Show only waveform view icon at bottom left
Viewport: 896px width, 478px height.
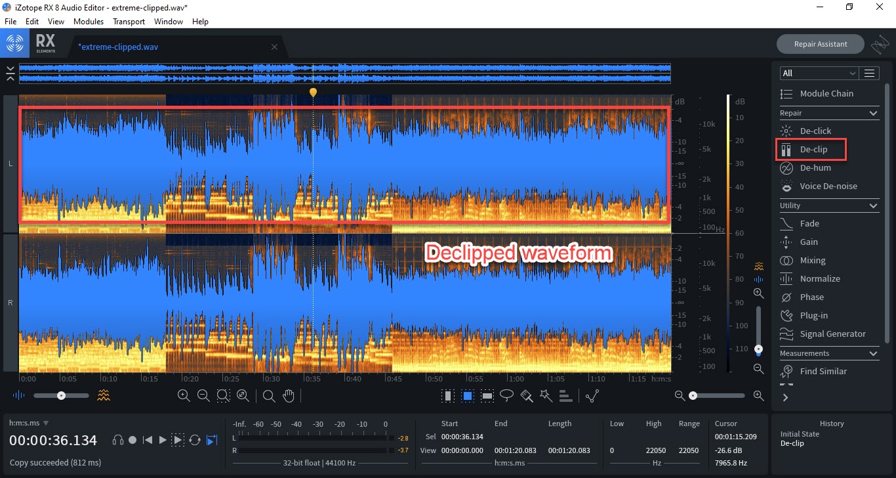pos(19,395)
